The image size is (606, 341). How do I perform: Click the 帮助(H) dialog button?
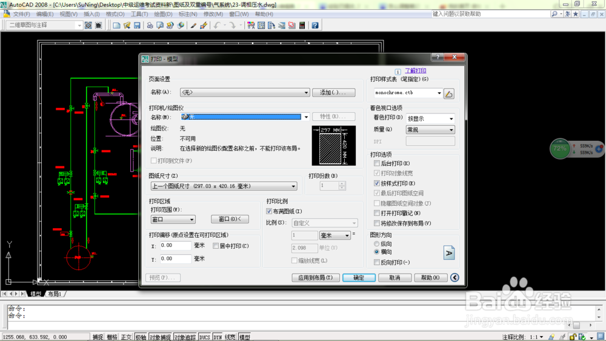coord(430,277)
